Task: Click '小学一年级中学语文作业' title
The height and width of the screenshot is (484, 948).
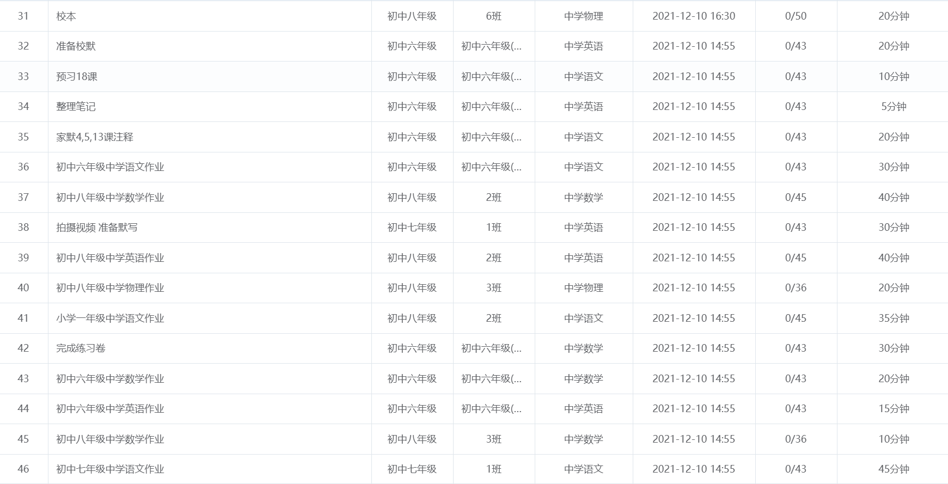Action: [110, 318]
